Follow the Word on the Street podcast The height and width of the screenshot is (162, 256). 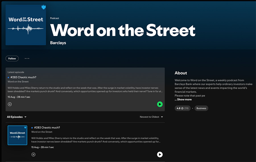12,58
